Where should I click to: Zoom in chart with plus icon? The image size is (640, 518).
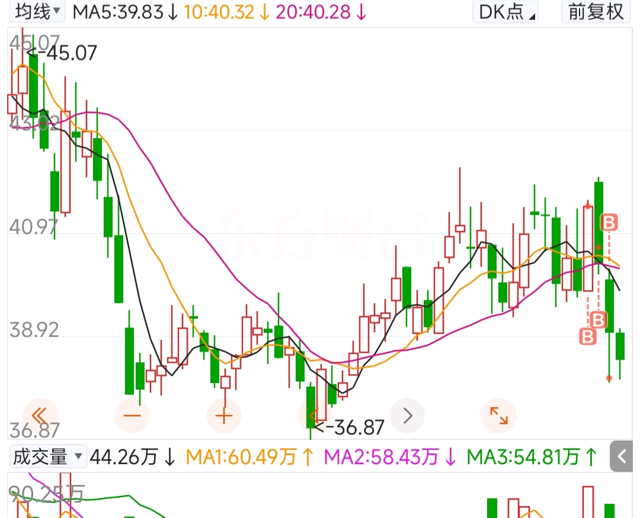[x=223, y=416]
